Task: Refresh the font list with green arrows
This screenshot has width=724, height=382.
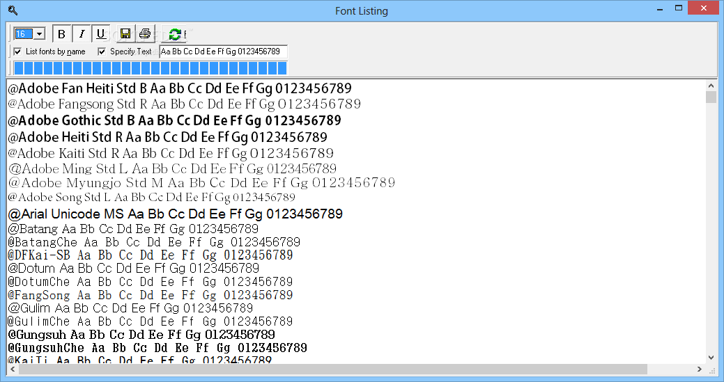Action: point(174,33)
